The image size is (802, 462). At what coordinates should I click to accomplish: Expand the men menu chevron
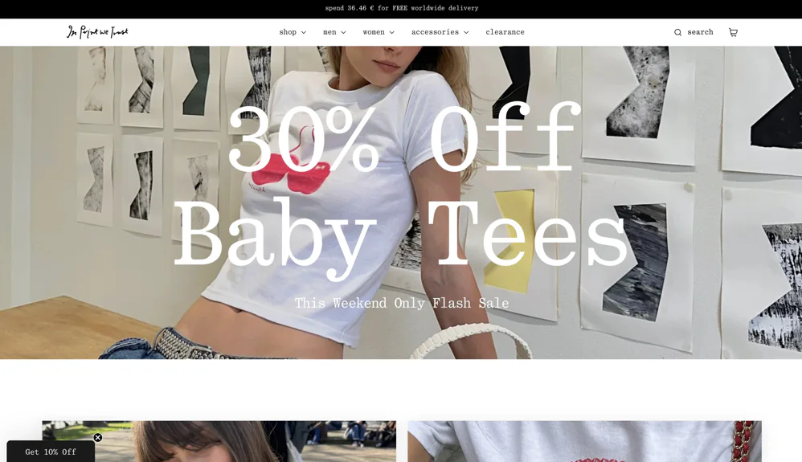pyautogui.click(x=343, y=32)
